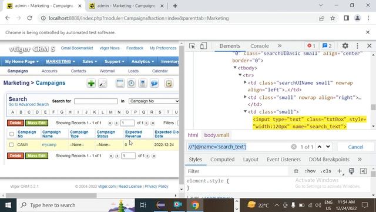376x212 pixels.
Task: Bookmark this page with star icon
Action: point(333,18)
